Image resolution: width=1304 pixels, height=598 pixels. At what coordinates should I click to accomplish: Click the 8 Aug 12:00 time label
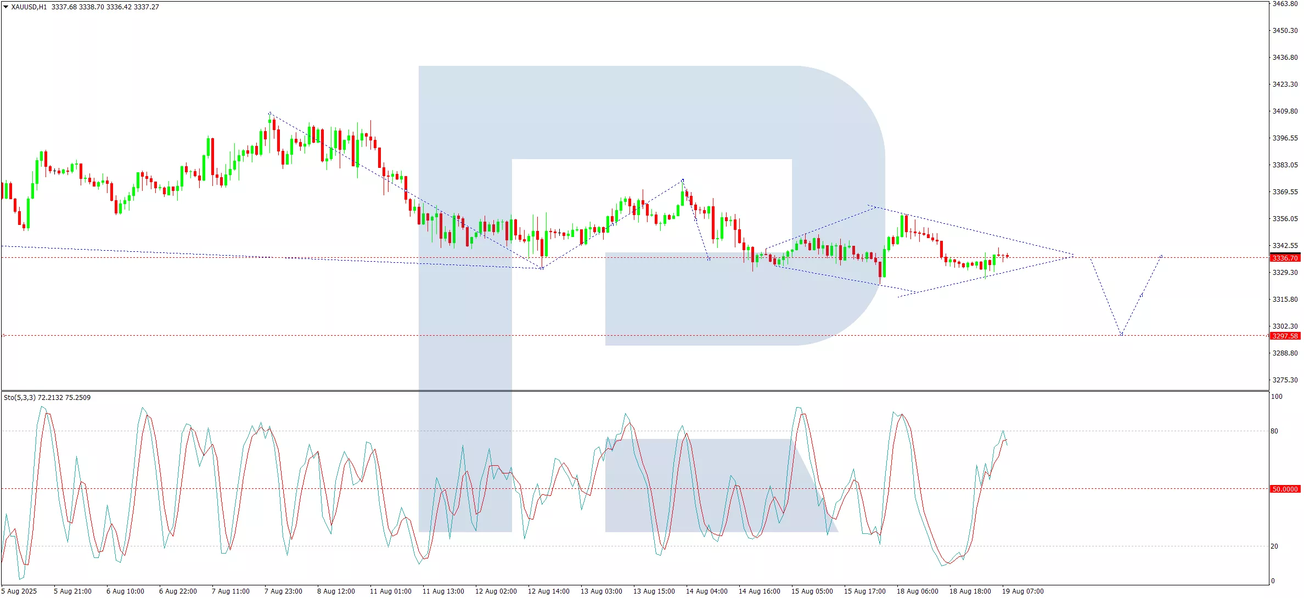(336, 591)
